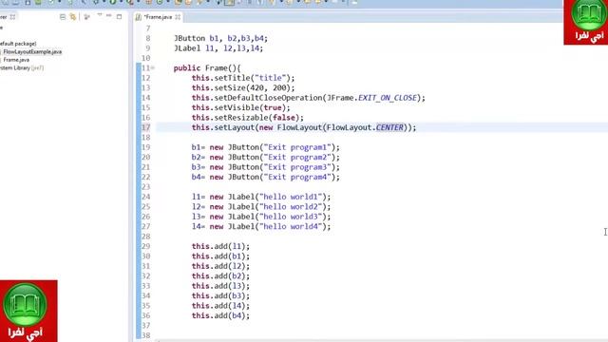Click the this.add(b2) line
This screenshot has width=608, height=342.
tap(220, 276)
